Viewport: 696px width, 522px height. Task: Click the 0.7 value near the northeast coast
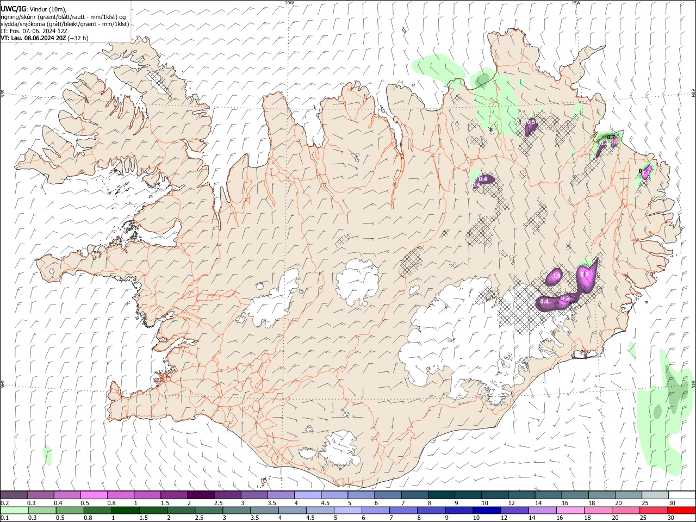(611, 137)
